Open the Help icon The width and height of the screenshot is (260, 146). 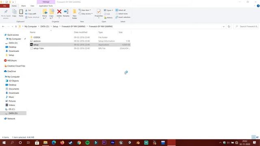point(258,6)
